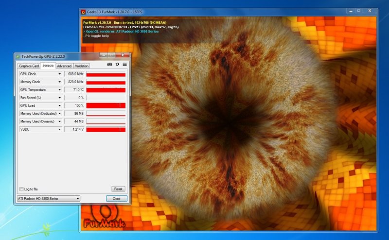The width and height of the screenshot is (389, 240).
Task: Open the Validation tab
Action: [82, 66]
